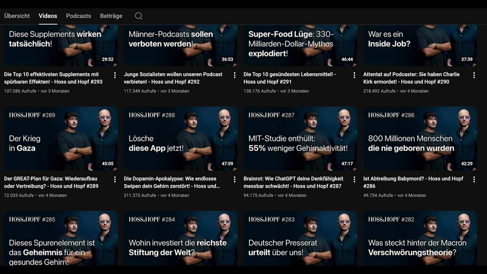This screenshot has height=274, width=487.
Task: Click the channel search magnifier icon
Action: coord(139,16)
